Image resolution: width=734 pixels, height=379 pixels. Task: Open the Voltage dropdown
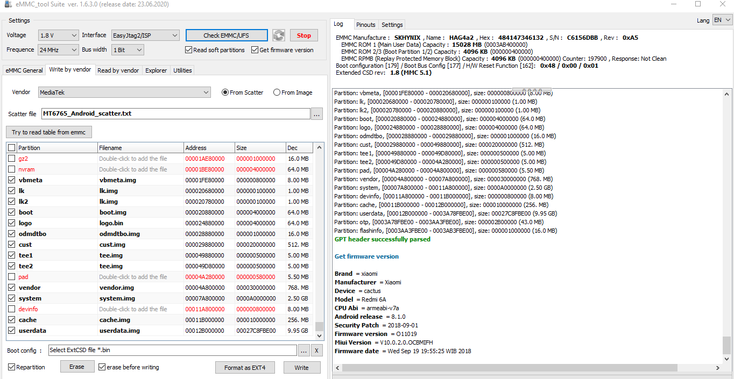59,35
